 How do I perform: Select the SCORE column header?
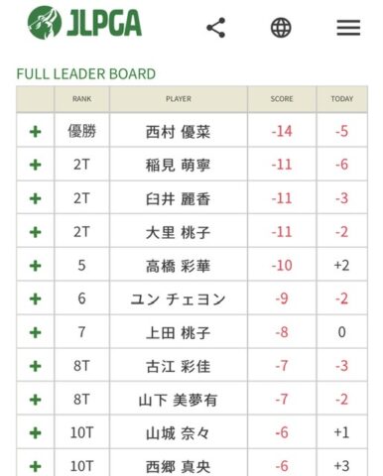pos(282,99)
